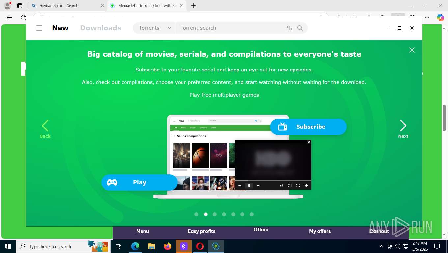Open the MediaGet taskbar icon
Screen dimensions: 448x253
[x=216, y=246]
